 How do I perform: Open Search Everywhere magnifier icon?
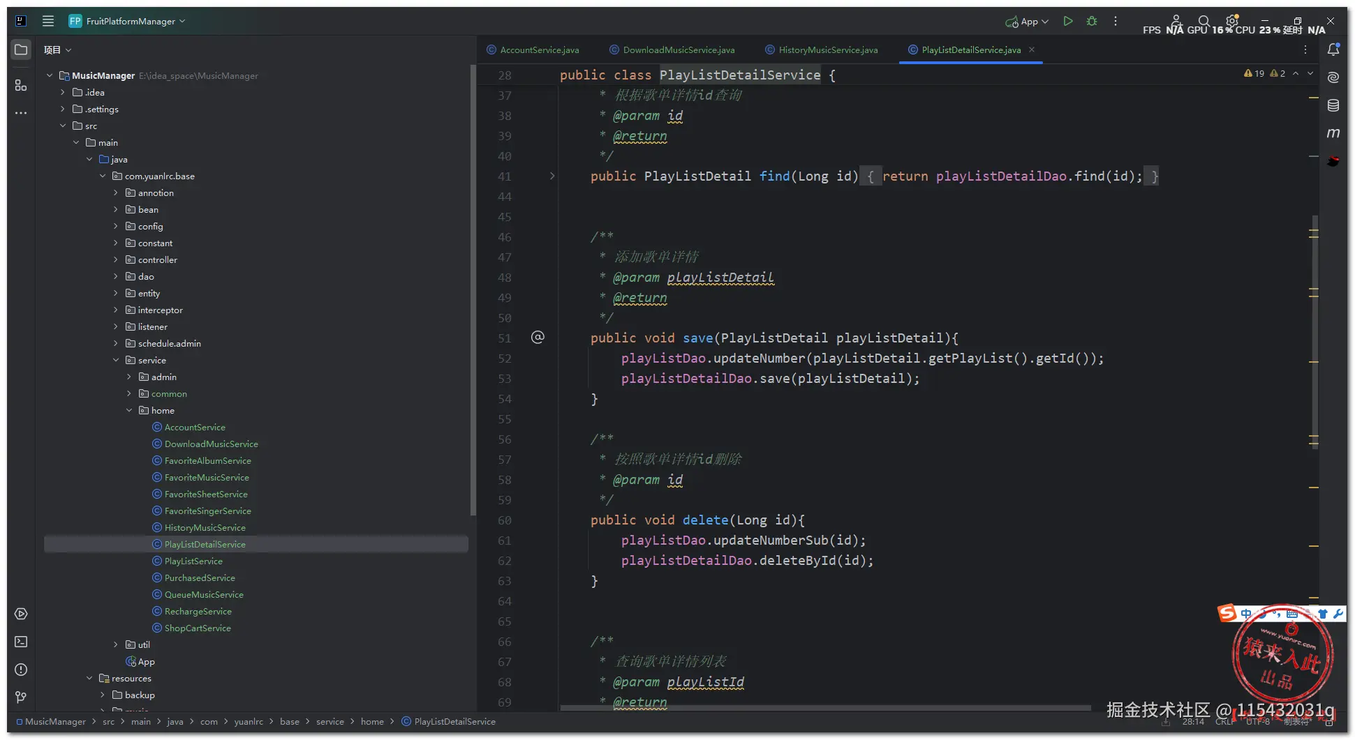[1204, 21]
